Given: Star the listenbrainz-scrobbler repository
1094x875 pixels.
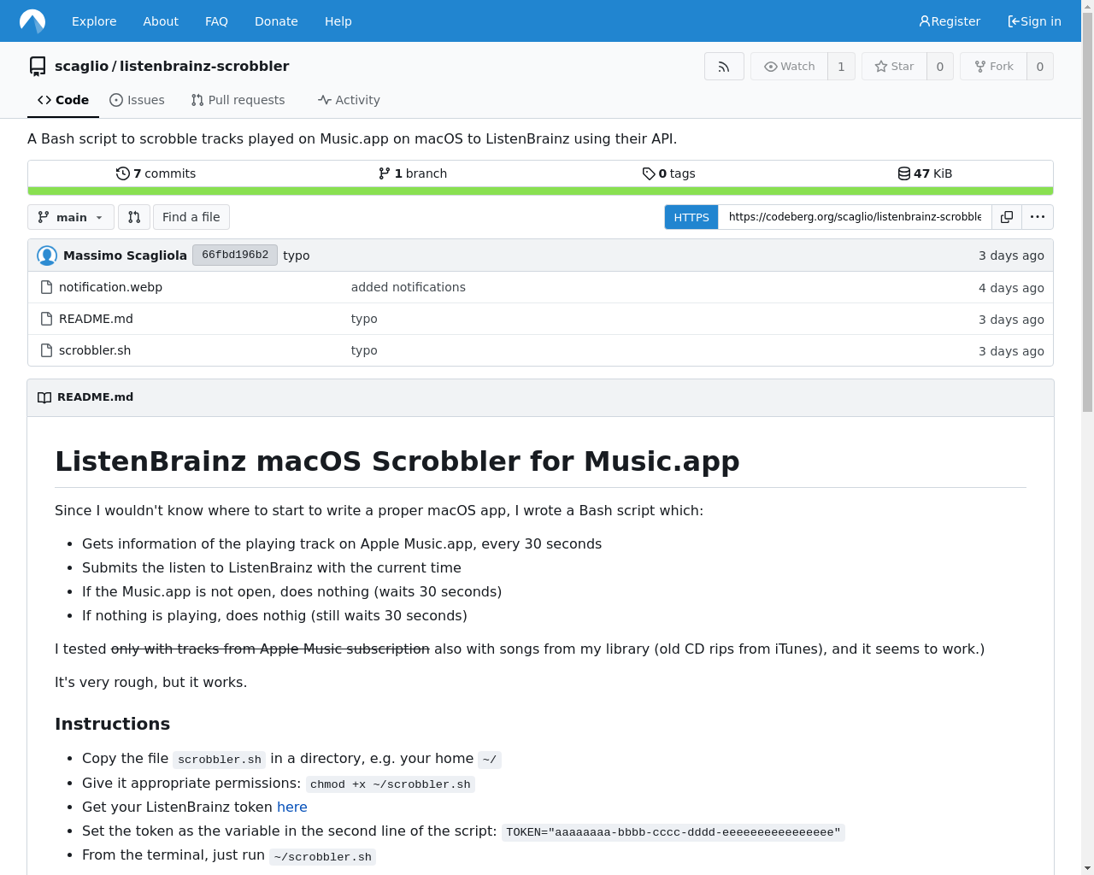Looking at the screenshot, I should pyautogui.click(x=894, y=67).
